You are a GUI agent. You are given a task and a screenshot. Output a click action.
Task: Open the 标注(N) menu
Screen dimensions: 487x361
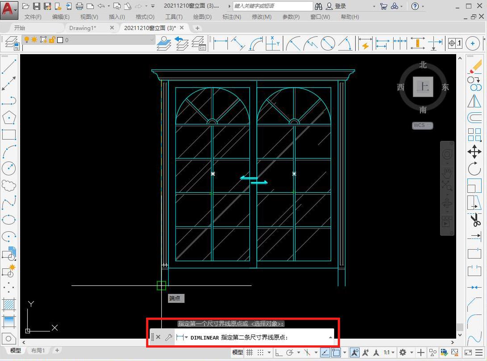pos(231,17)
